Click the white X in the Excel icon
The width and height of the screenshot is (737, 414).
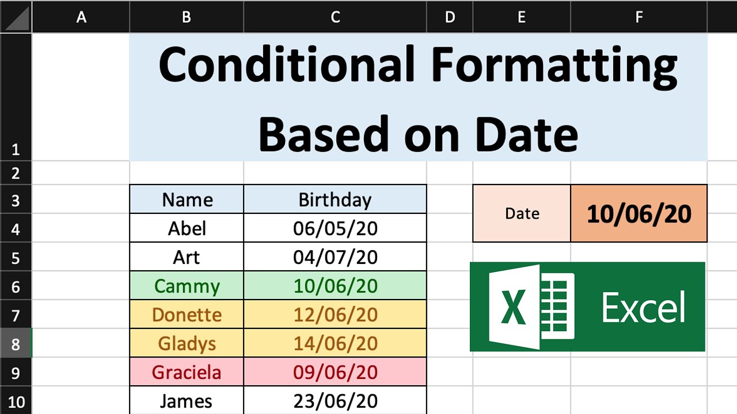514,306
